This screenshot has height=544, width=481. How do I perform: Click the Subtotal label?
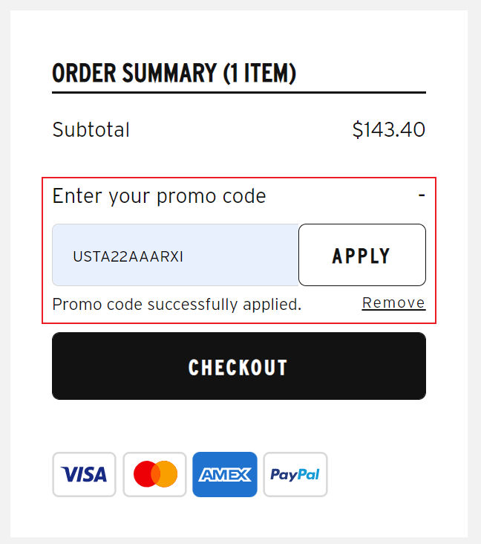click(x=91, y=130)
